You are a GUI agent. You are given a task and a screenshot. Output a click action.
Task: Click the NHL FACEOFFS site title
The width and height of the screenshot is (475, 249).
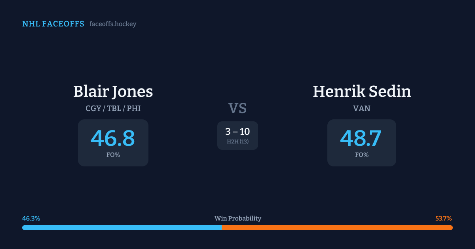[53, 24]
